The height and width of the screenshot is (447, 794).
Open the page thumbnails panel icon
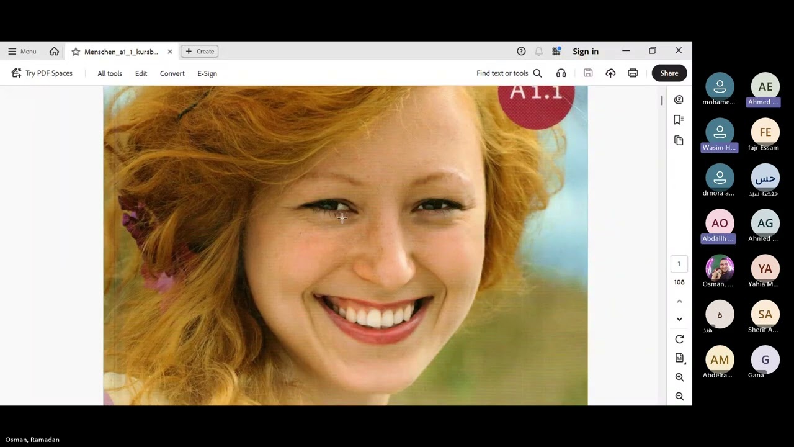tap(679, 140)
